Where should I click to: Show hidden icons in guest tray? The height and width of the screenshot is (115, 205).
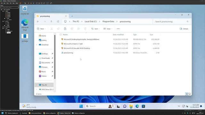(179, 106)
